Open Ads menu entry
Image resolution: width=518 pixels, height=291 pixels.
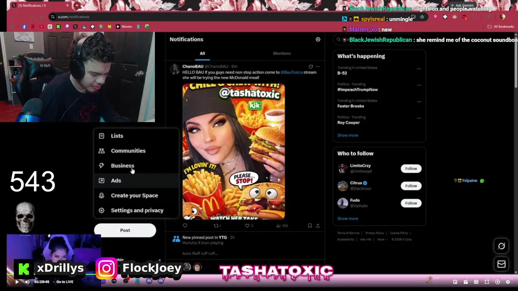pos(136,181)
